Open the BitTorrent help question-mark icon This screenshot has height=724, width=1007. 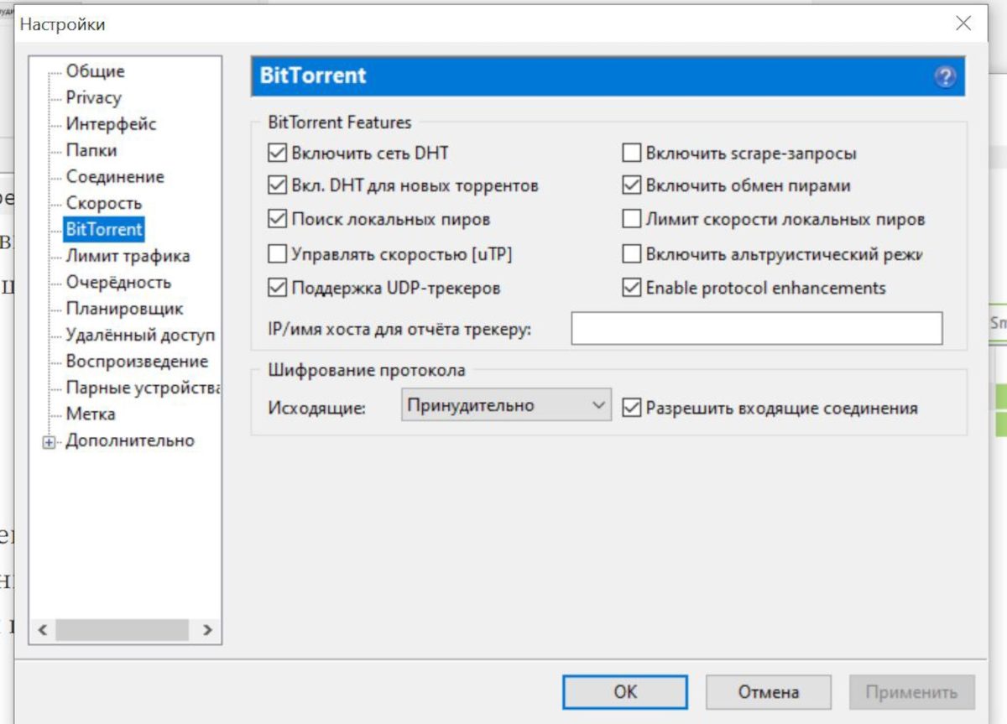(945, 77)
